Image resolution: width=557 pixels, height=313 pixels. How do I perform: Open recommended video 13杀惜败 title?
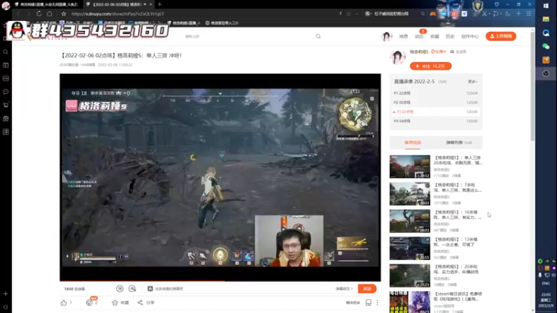tap(457, 242)
